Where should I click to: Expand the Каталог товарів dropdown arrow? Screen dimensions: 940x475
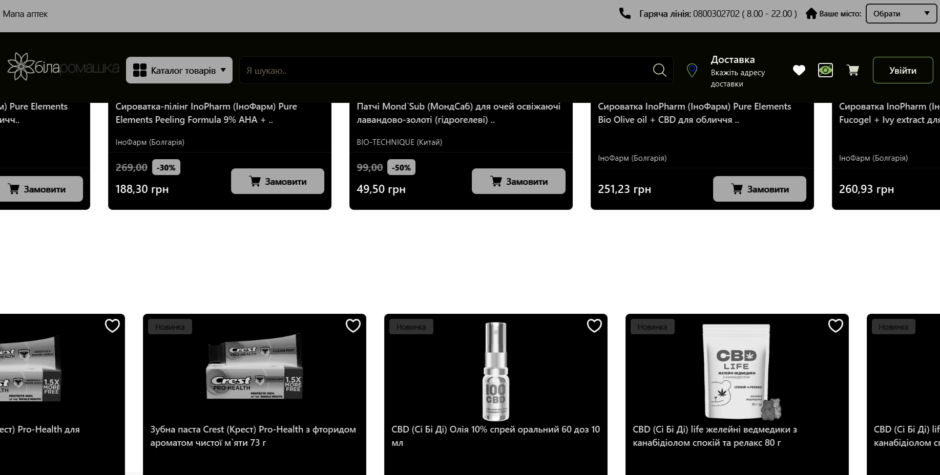point(223,70)
